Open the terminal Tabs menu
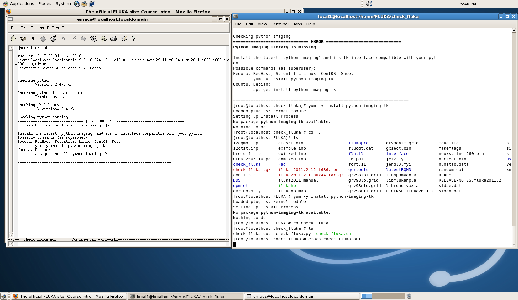Screen dimensions: 518x300 [x=297, y=24]
